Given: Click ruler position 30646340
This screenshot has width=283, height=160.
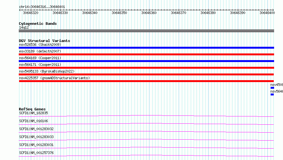Looking at the screenshot, I should click(90, 13).
